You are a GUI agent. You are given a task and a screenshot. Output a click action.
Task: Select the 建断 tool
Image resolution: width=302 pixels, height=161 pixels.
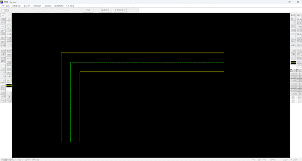[x=3, y=34]
